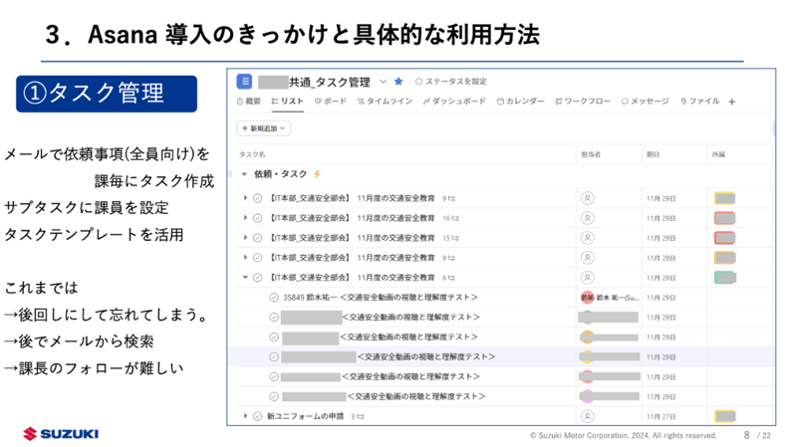The image size is (785, 447).
Task: Mark 35849 鈴木祐一 subtask complete
Action: click(274, 298)
